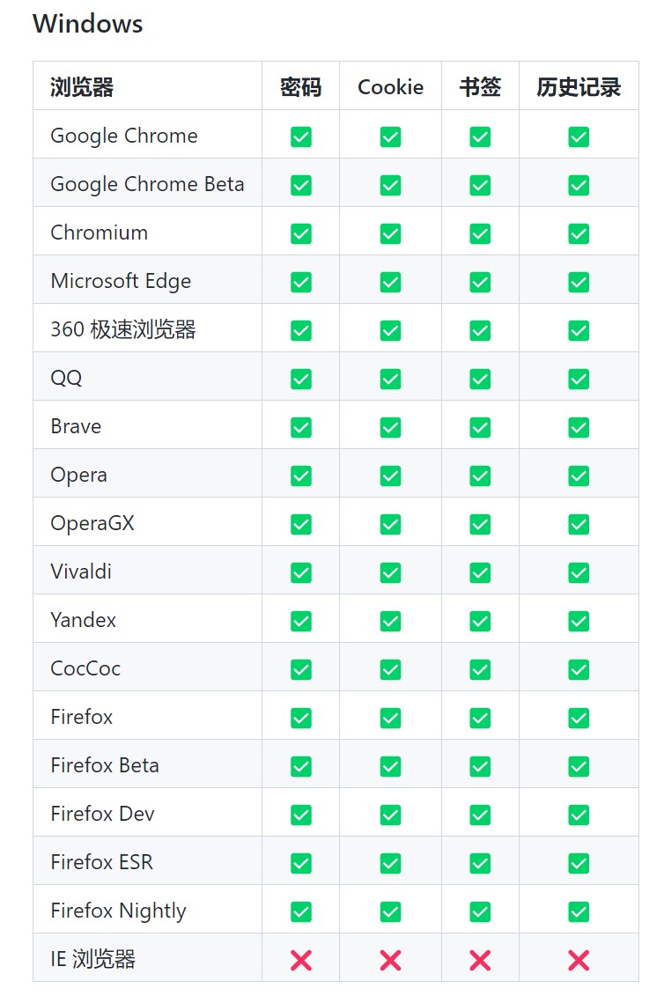Image resolution: width=664 pixels, height=996 pixels.
Task: Click the IE browser bookmark red cross
Action: tap(480, 960)
